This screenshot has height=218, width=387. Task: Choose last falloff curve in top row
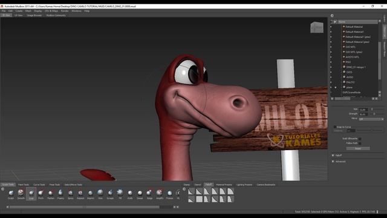[230, 191]
